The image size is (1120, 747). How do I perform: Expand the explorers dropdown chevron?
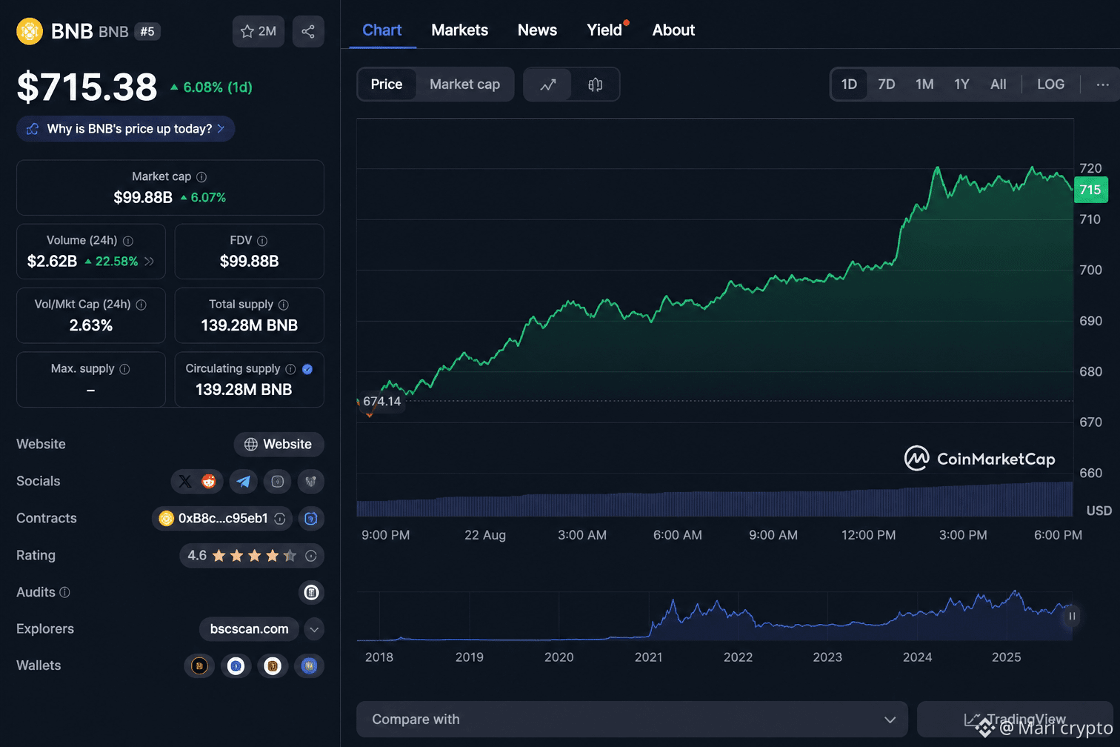pyautogui.click(x=314, y=629)
